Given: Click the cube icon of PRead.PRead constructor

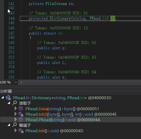Looking at the screenshot, I should [x=21, y=120].
